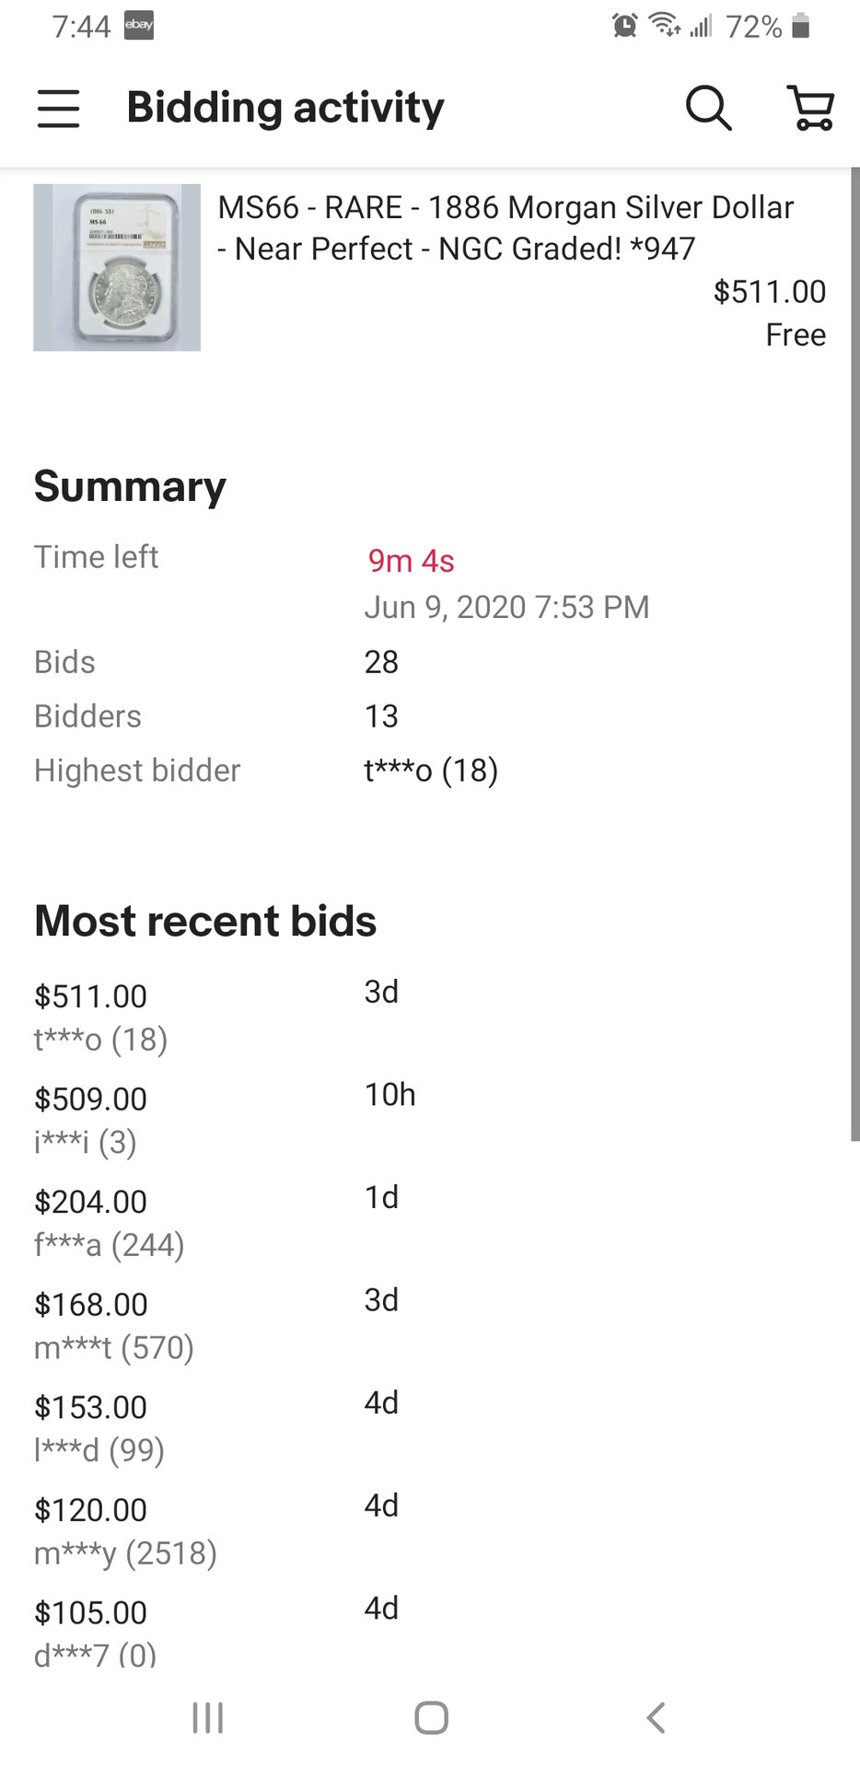The height and width of the screenshot is (1768, 860).
Task: Tap highest bidder t***o (18) in Summary
Action: 431,771
